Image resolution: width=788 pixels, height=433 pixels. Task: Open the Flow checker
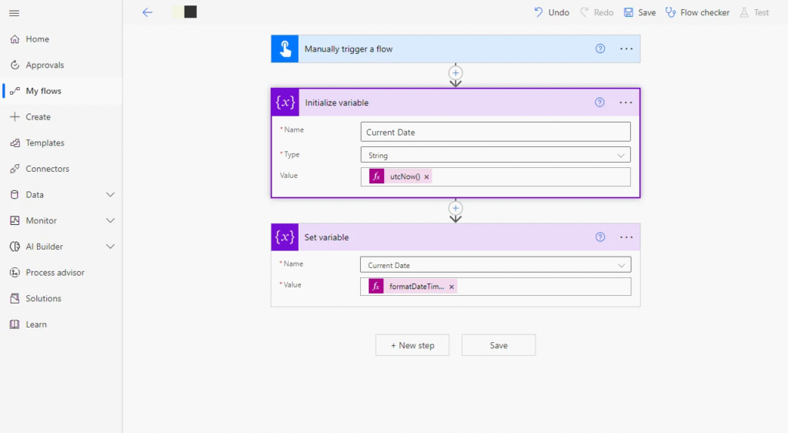(x=697, y=12)
